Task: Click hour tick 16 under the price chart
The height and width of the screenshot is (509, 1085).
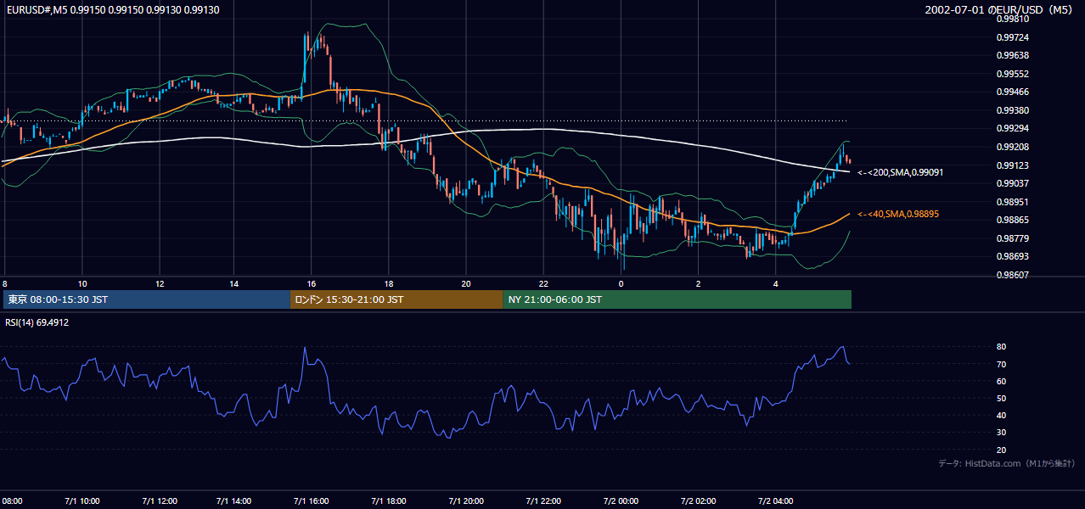Action: [312, 283]
